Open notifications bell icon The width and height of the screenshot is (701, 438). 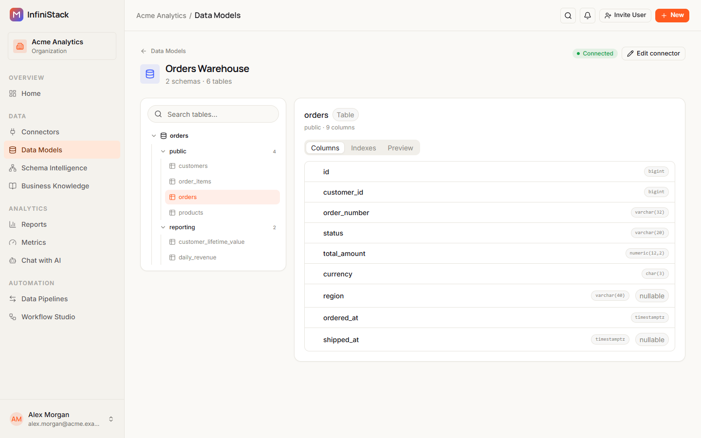click(588, 16)
